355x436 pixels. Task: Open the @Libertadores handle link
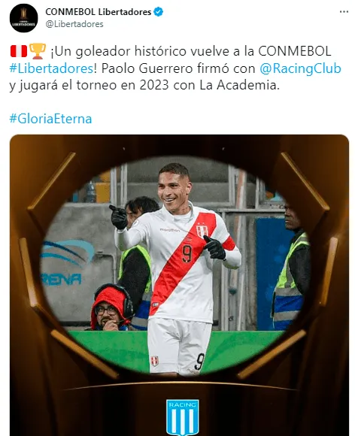pos(74,24)
